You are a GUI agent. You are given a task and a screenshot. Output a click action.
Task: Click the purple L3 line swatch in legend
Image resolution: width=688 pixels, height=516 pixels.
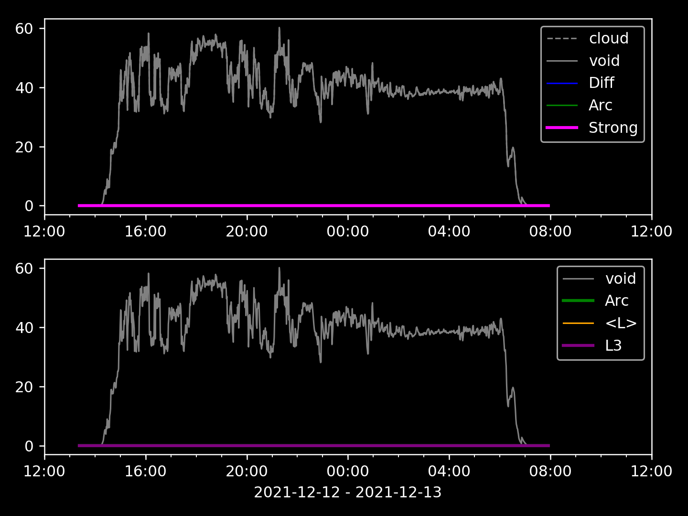point(578,345)
